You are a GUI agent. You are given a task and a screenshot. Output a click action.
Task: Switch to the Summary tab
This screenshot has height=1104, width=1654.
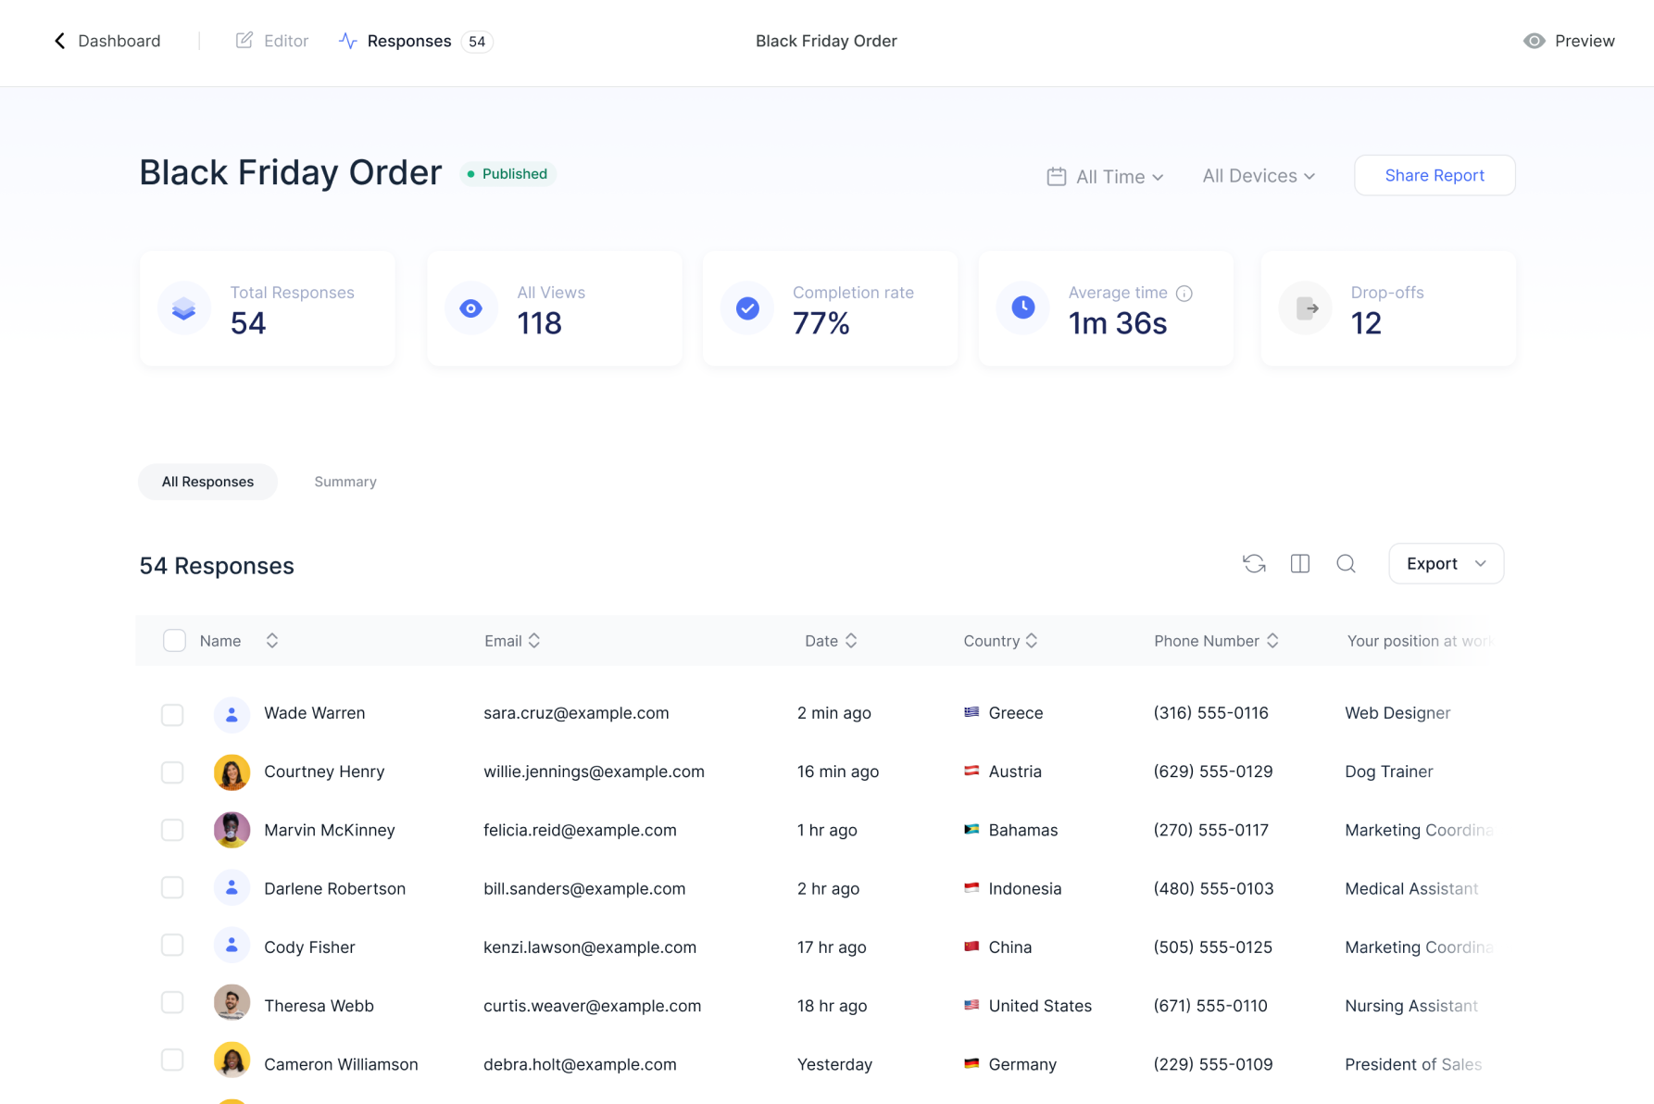[345, 482]
